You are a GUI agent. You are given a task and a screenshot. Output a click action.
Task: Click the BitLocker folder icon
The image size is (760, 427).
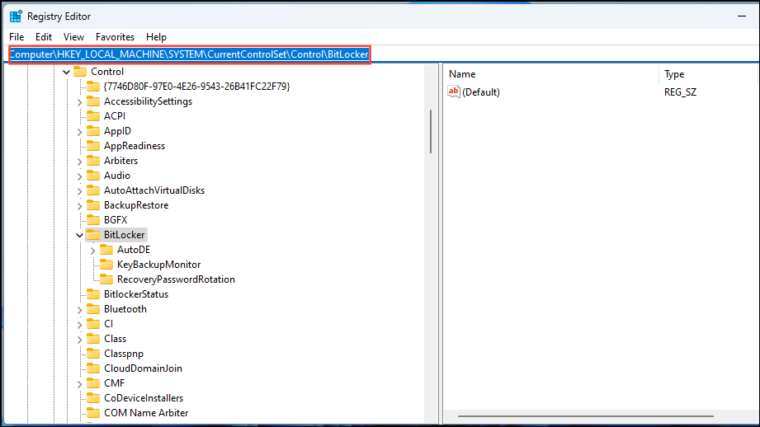pos(93,235)
